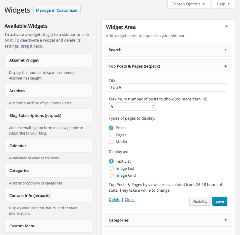This screenshot has width=240, height=235.
Task: Enable the Pages checkbox
Action: [x=111, y=135]
